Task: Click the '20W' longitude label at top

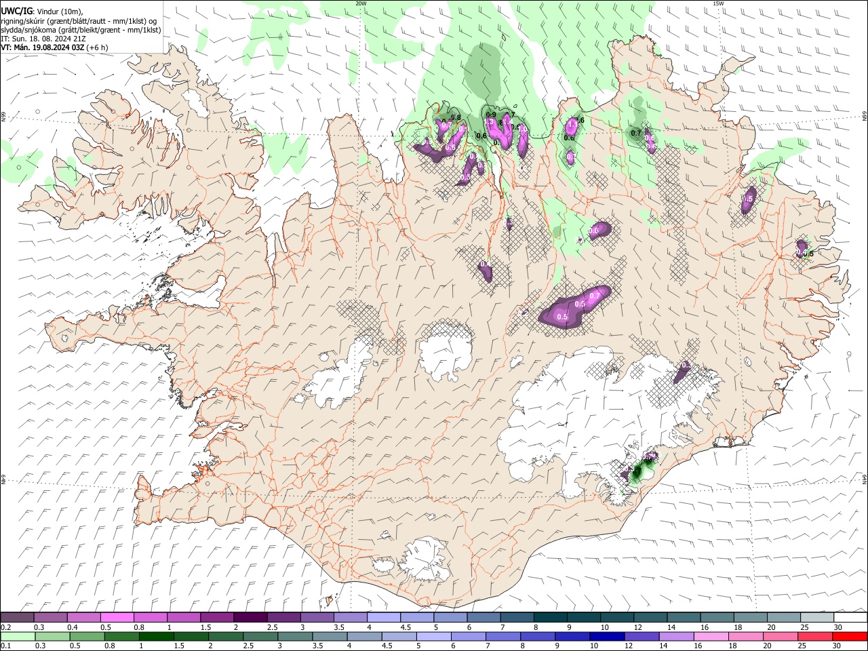Action: (x=361, y=3)
